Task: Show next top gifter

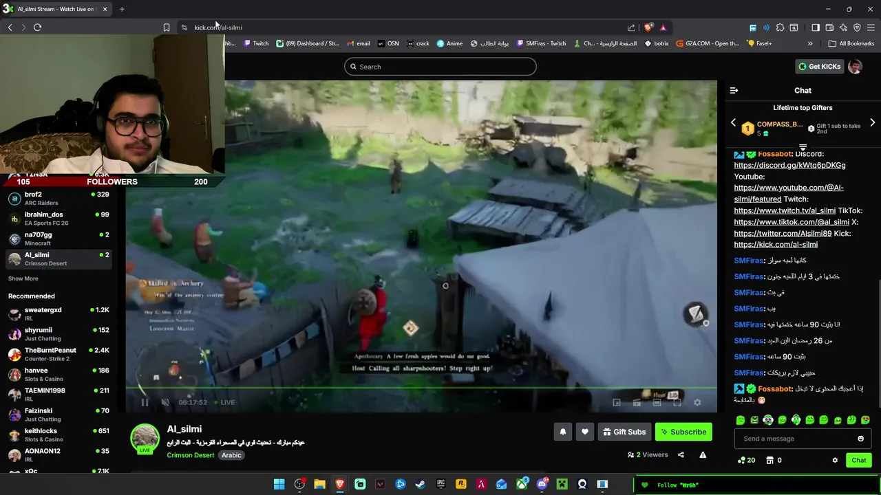Action: 872,122
